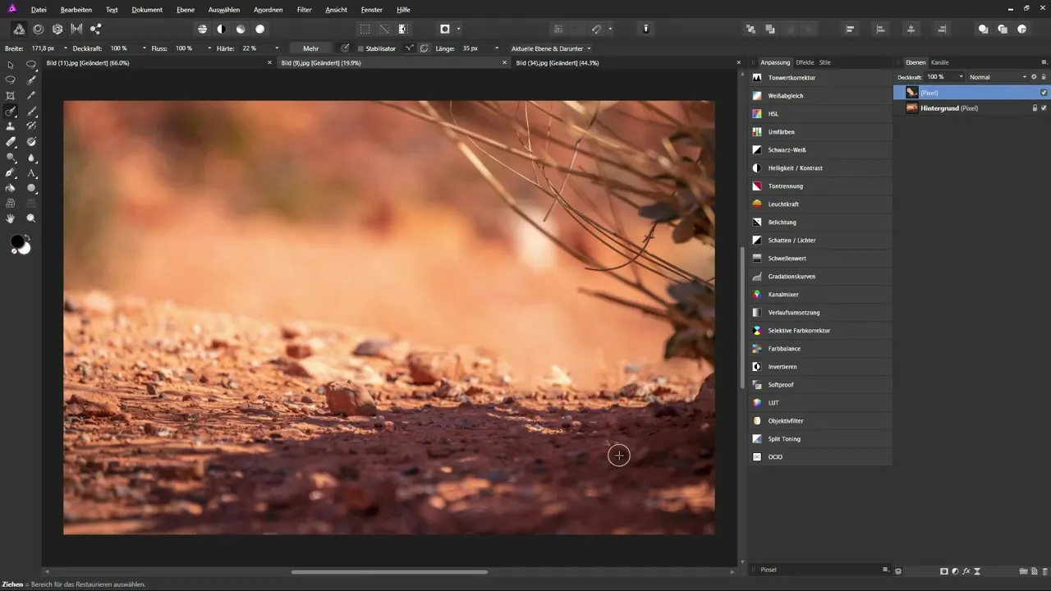
Task: Click the Mehr button
Action: (x=310, y=48)
